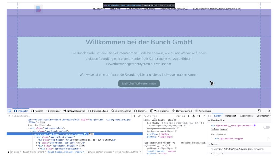Close the developer tools panel
Viewport: 278px width, 156px height.
pyautogui.click(x=269, y=111)
